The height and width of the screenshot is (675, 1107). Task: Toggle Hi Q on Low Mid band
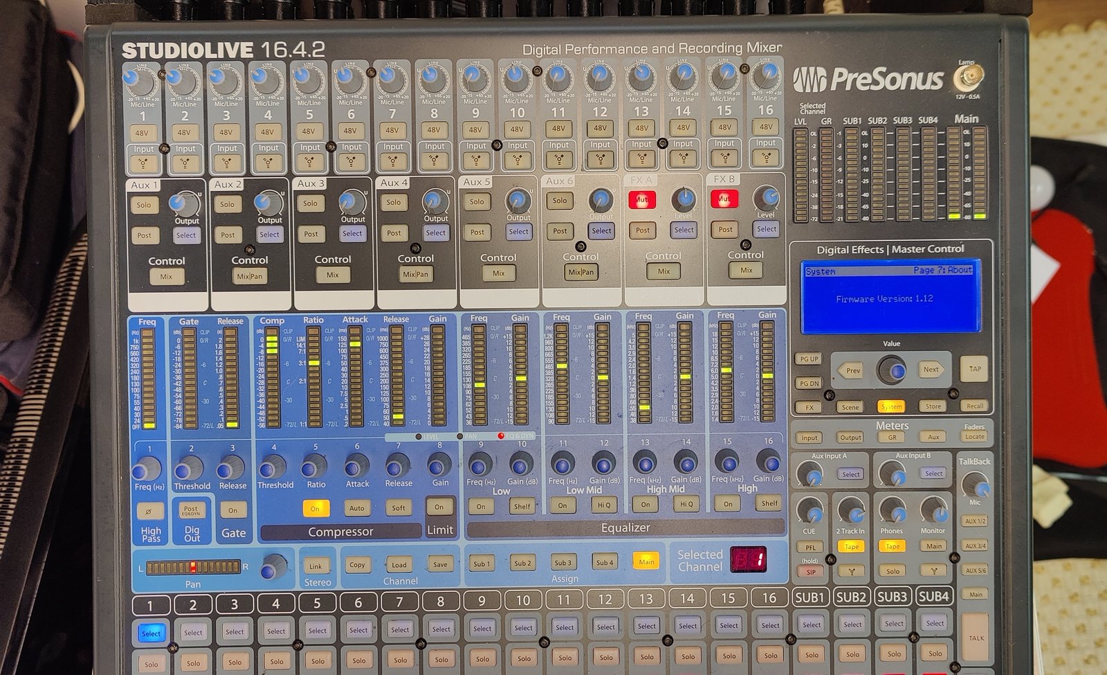click(603, 505)
